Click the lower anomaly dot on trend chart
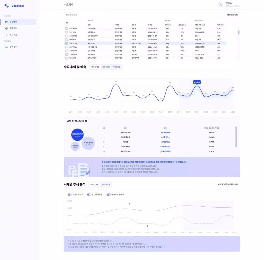 tap(147, 226)
